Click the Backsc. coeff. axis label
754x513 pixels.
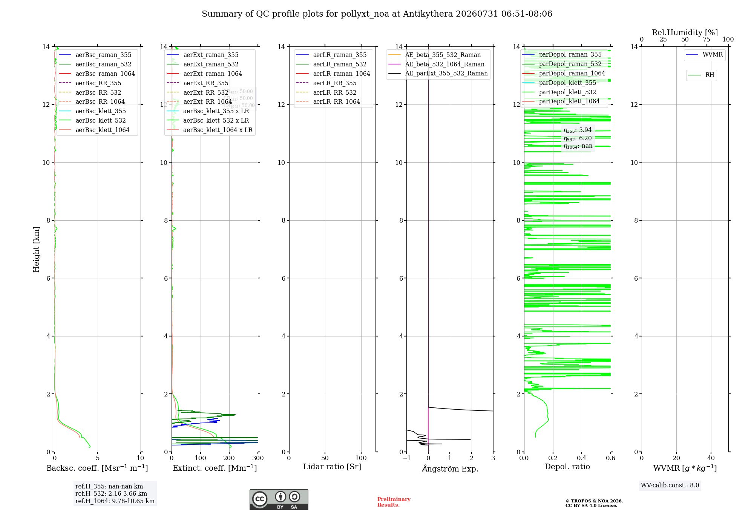point(97,468)
